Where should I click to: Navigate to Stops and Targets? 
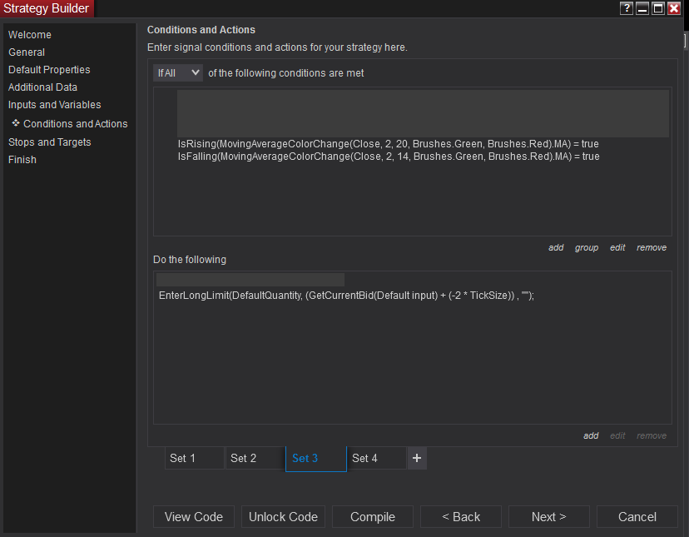[x=50, y=142]
